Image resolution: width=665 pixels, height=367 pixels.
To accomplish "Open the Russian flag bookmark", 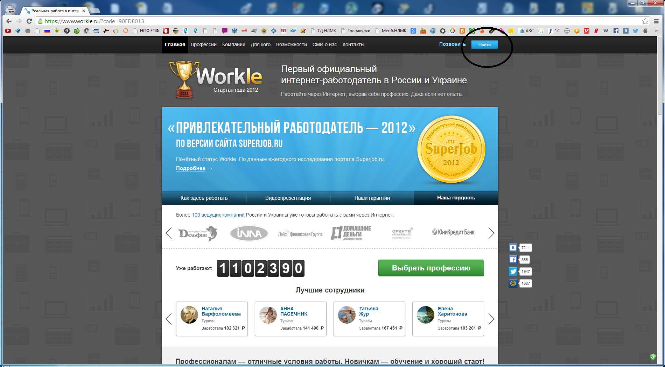I will coord(47,31).
